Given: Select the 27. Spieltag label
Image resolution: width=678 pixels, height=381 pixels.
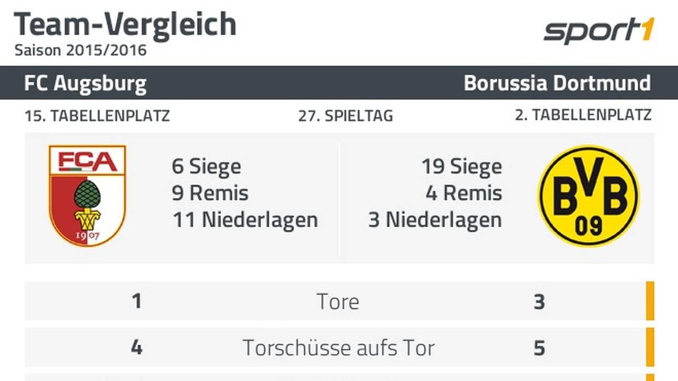Looking at the screenshot, I should coord(345,116).
